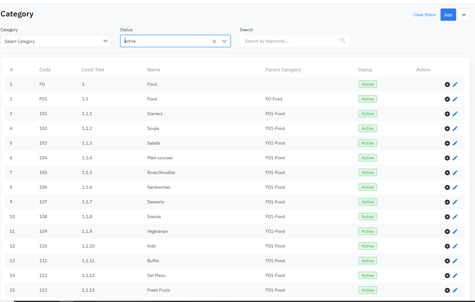
Task: Open the dropdown arrow beside Add button
Action: pyautogui.click(x=464, y=15)
